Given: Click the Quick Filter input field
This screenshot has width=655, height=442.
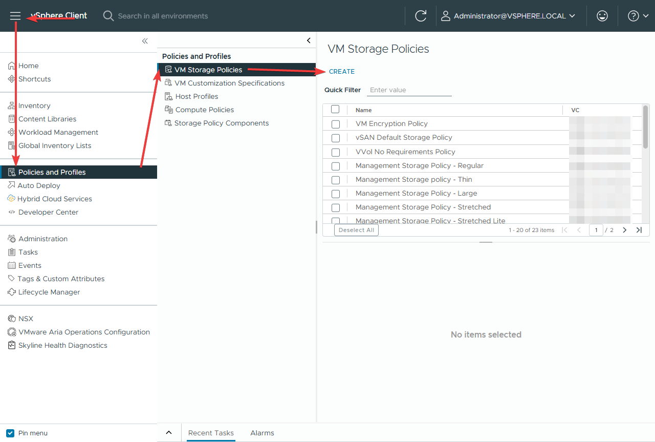Looking at the screenshot, I should (x=409, y=90).
